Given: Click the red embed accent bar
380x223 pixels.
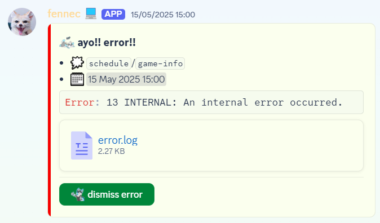Looking at the screenshot, I should [50, 120].
